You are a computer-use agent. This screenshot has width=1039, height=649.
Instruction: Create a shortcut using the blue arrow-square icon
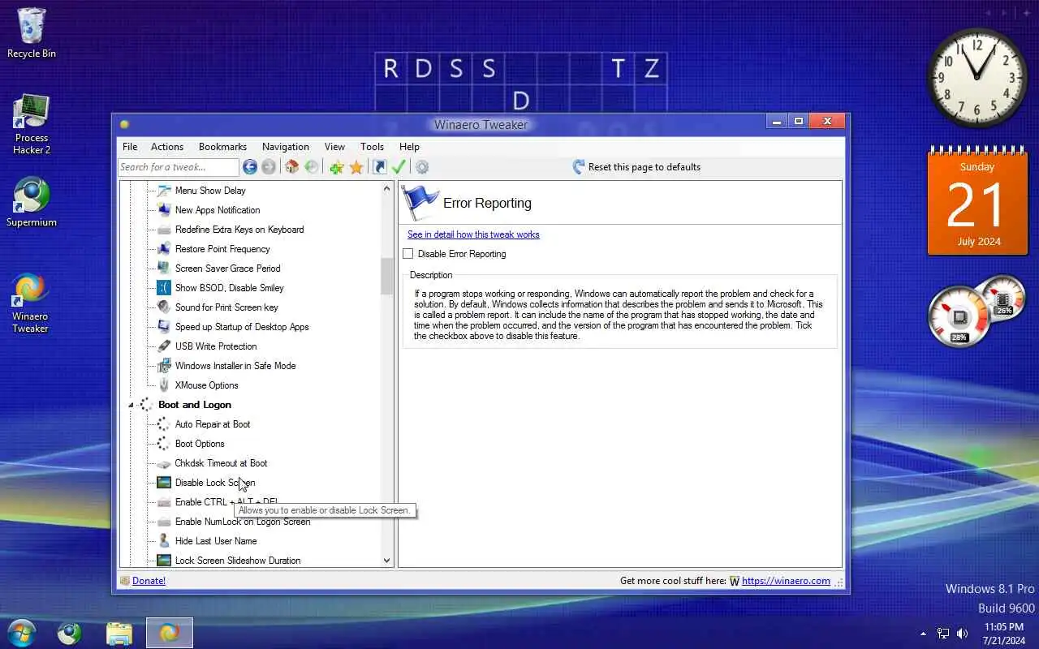tap(379, 167)
